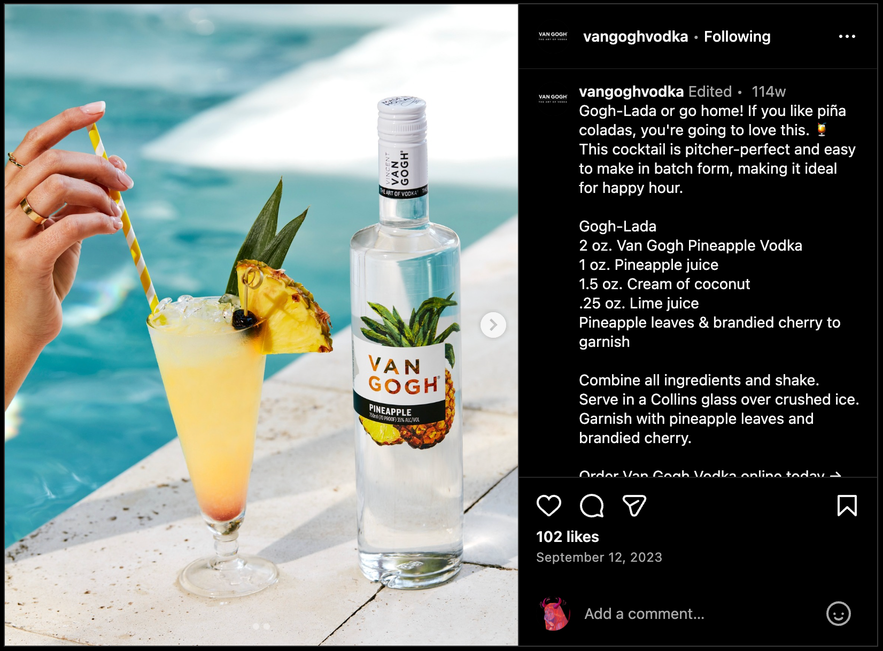The image size is (883, 651).
Task: Go to next photo with right arrow
Action: click(x=493, y=324)
